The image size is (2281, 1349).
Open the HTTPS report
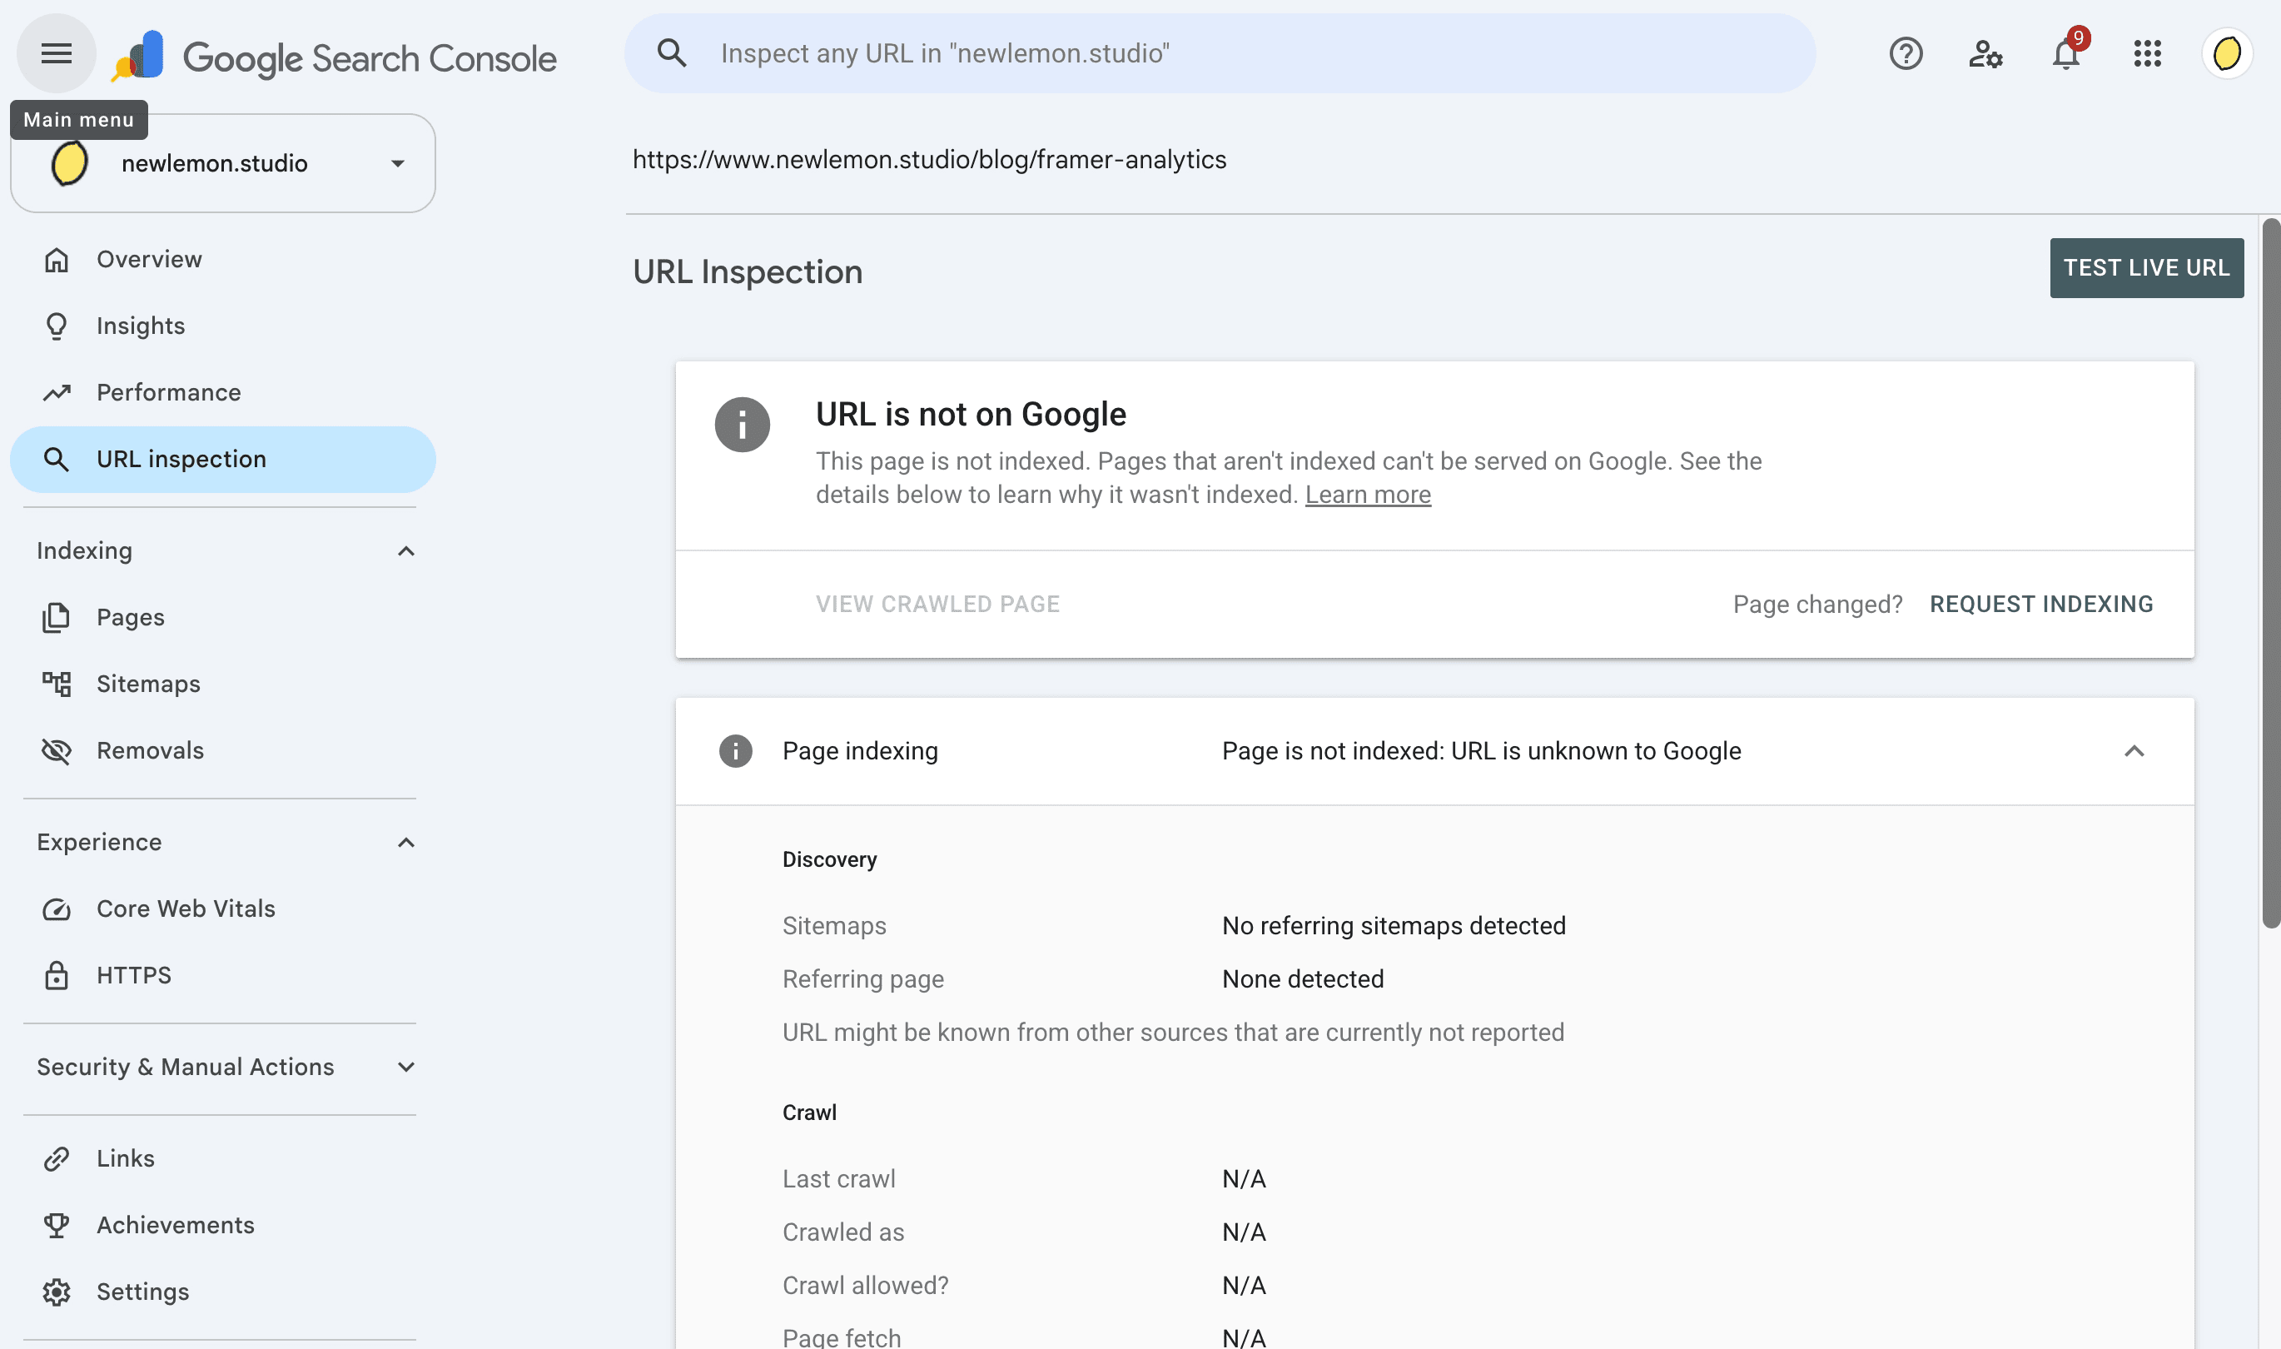[x=224, y=975]
